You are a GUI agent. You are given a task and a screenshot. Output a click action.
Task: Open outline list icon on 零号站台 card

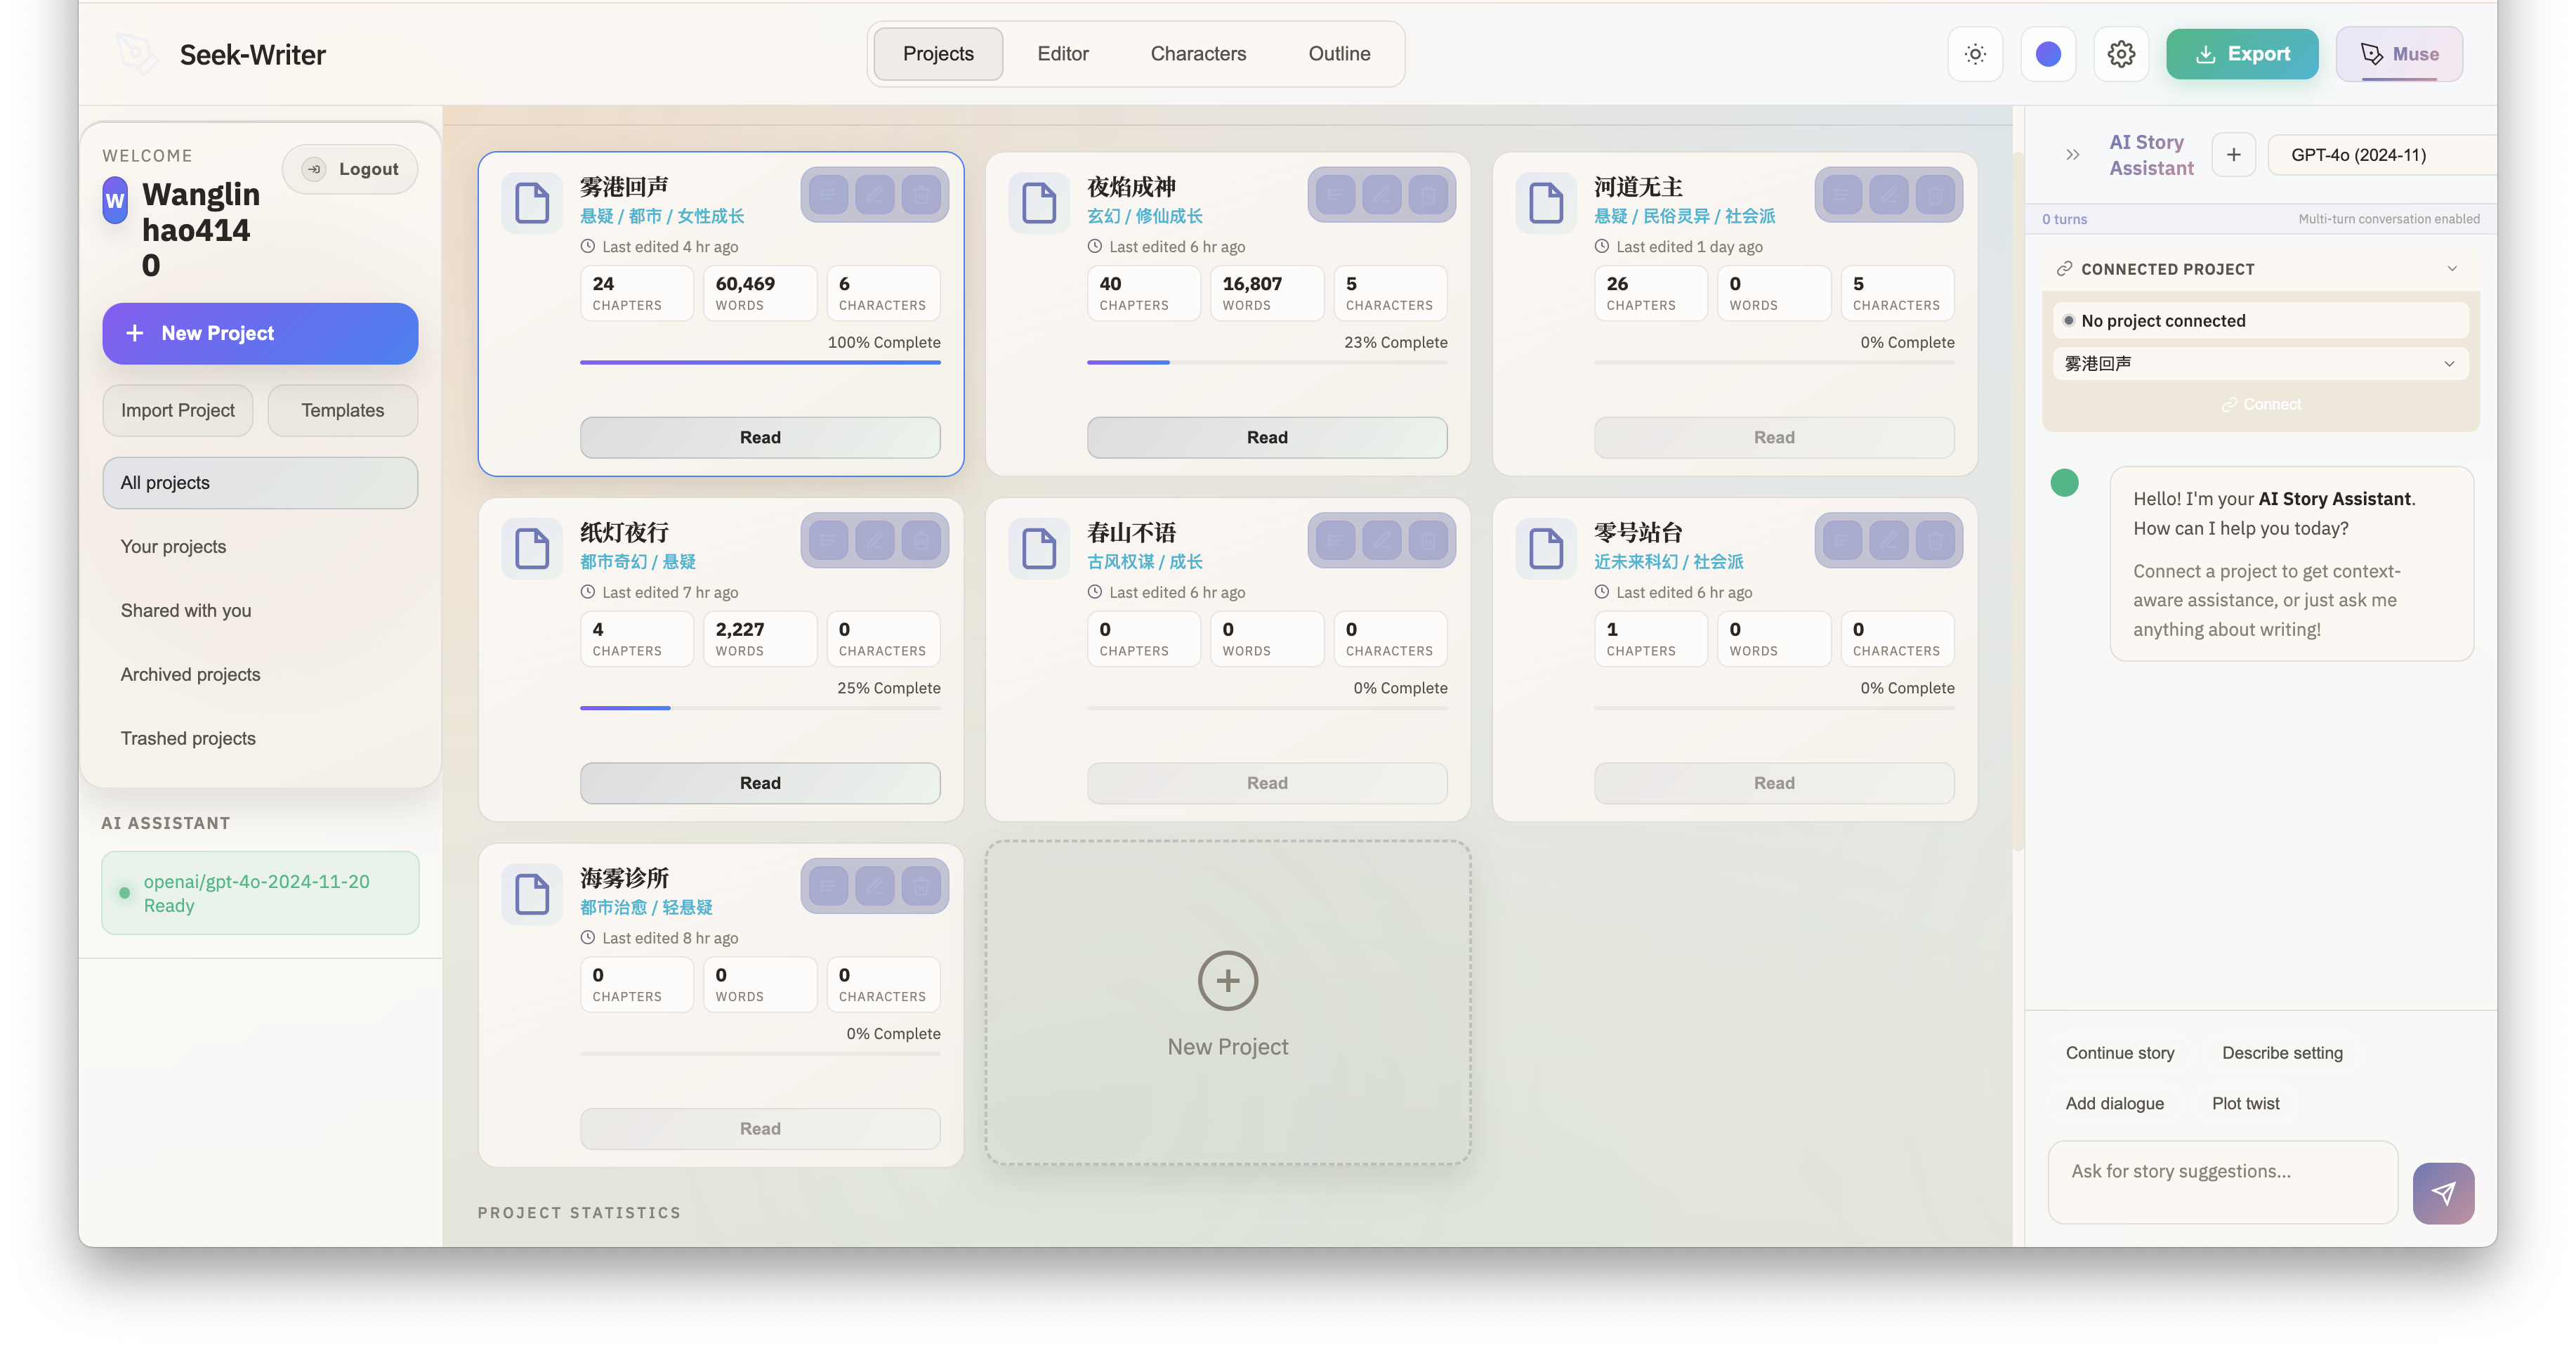pyautogui.click(x=1842, y=541)
